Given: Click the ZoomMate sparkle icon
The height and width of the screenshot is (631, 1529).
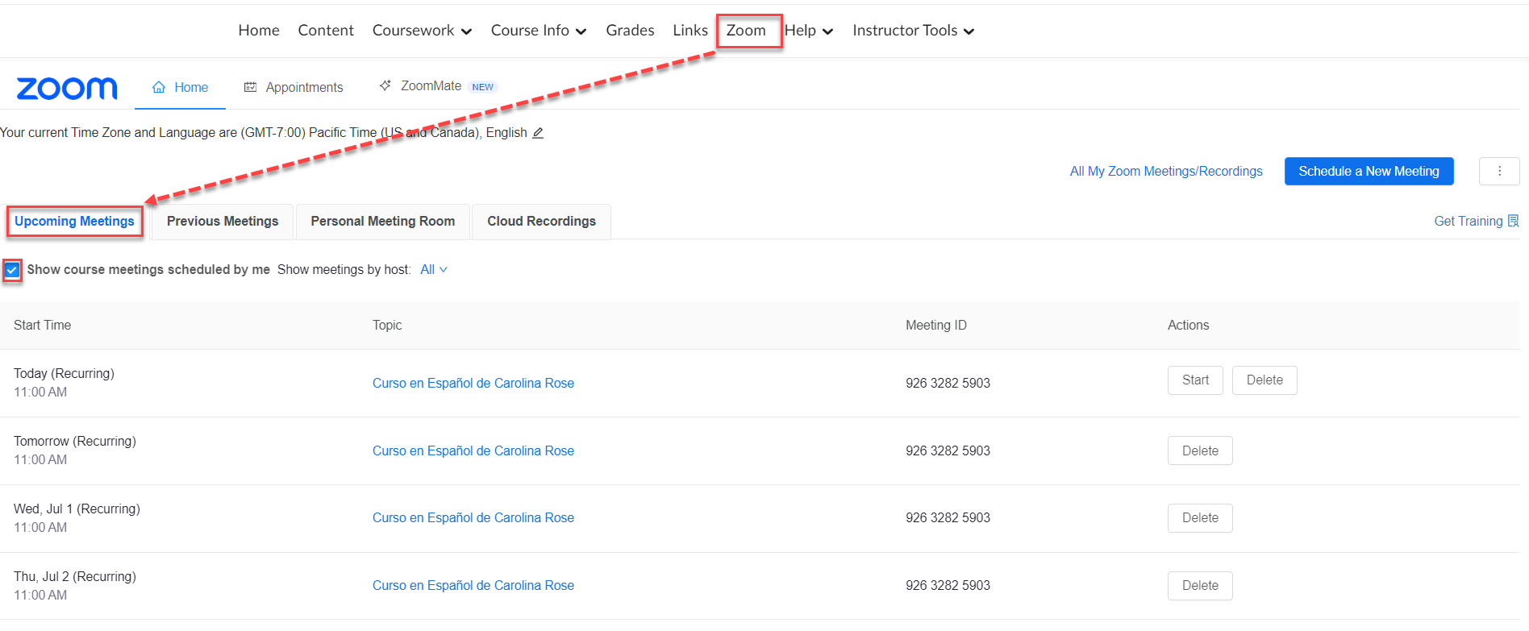Looking at the screenshot, I should tap(385, 85).
